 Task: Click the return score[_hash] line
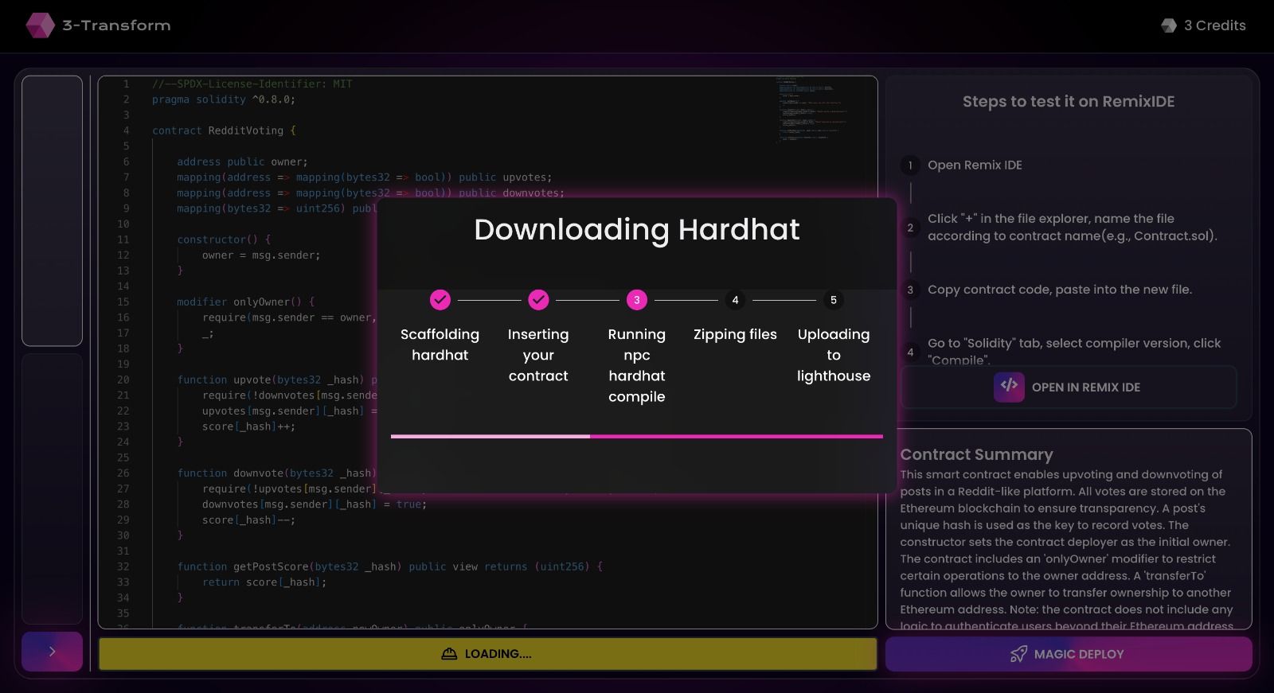click(x=264, y=582)
